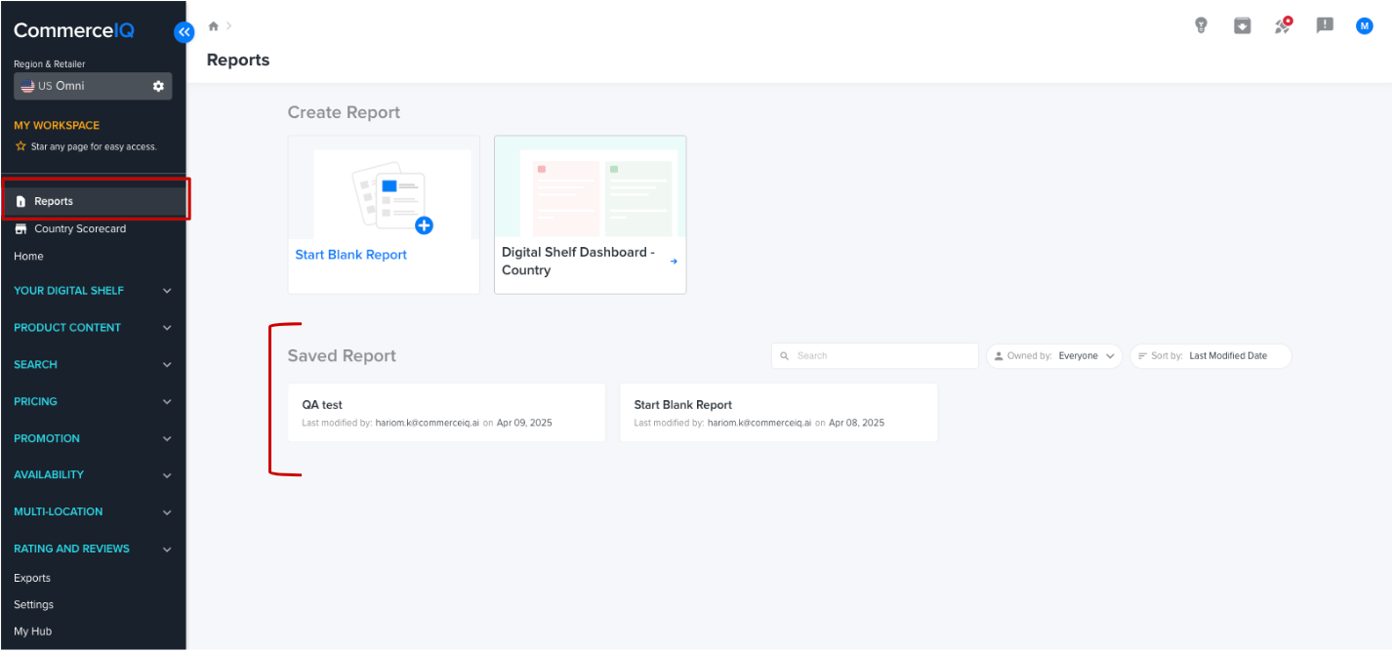Expand Product Content section
1393x652 pixels.
coord(93,327)
